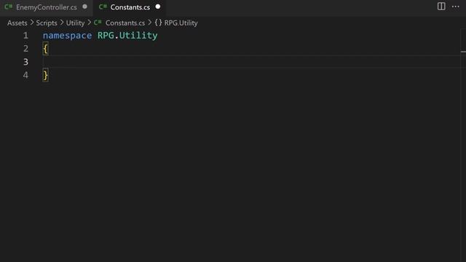466x262 pixels.
Task: Click the namespace braces icon in breadcrumb
Action: click(x=158, y=23)
